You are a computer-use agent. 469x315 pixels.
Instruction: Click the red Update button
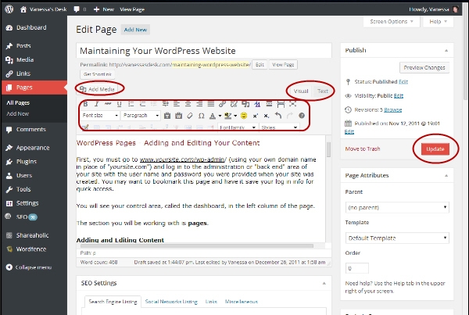[x=435, y=149]
